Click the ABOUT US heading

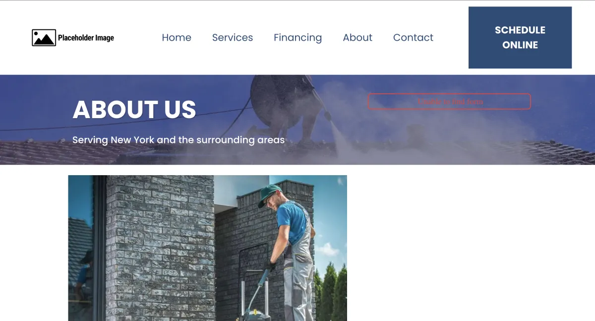point(134,110)
